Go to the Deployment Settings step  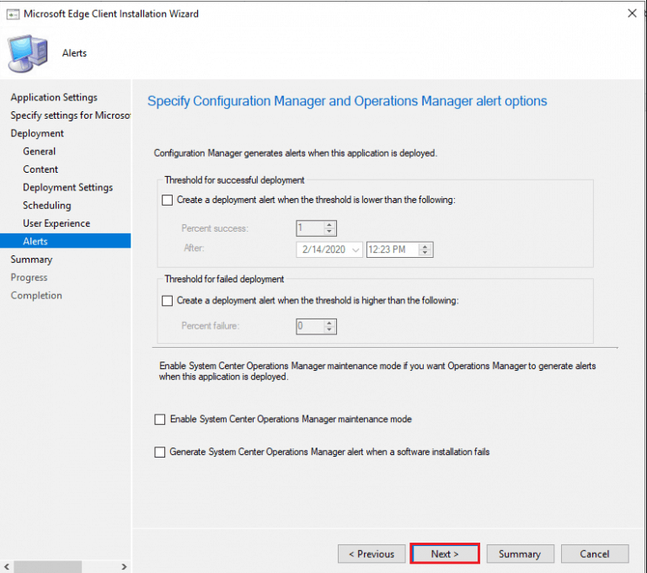[67, 188]
